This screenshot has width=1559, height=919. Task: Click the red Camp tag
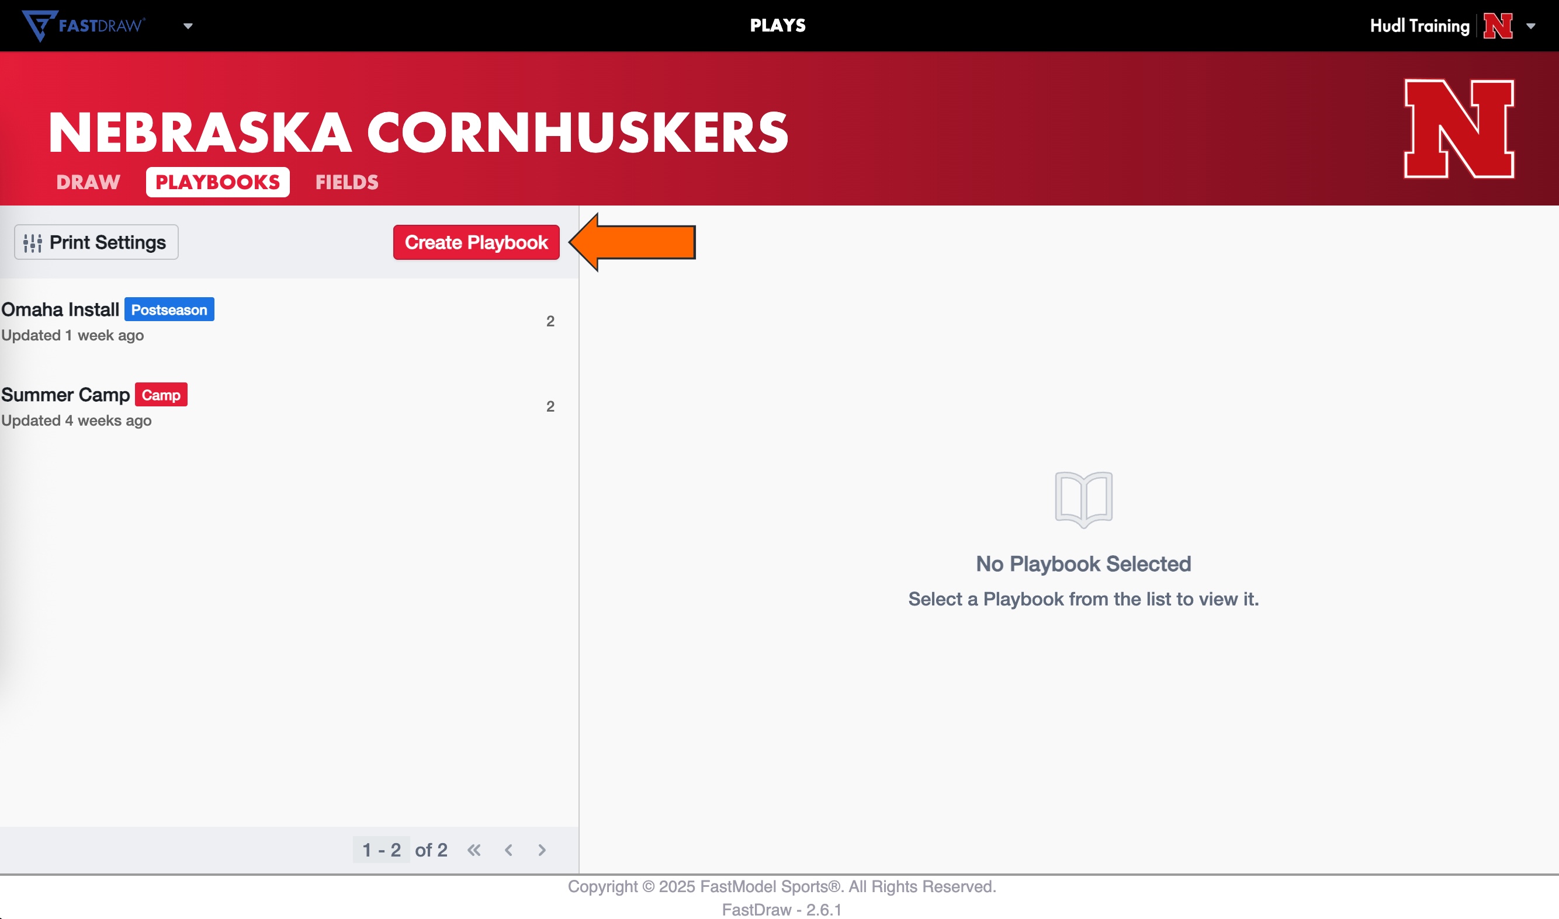[x=161, y=395]
